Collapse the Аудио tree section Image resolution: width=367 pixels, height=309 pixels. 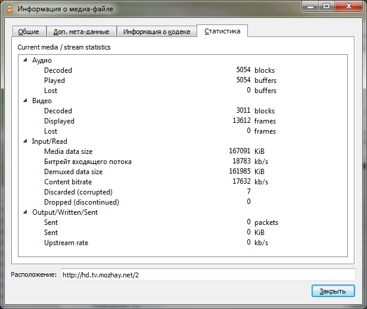pos(25,60)
